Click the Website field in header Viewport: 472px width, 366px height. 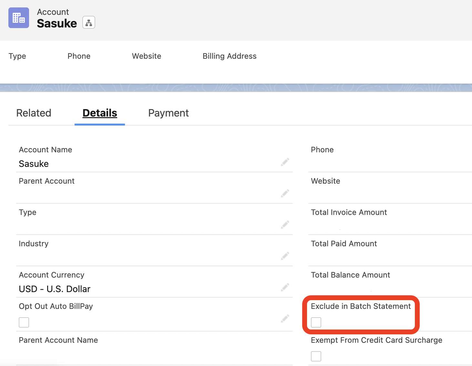(x=147, y=56)
